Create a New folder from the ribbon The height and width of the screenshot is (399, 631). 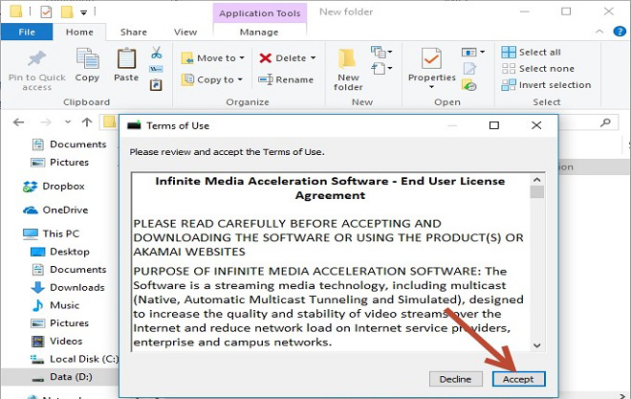pos(348,70)
